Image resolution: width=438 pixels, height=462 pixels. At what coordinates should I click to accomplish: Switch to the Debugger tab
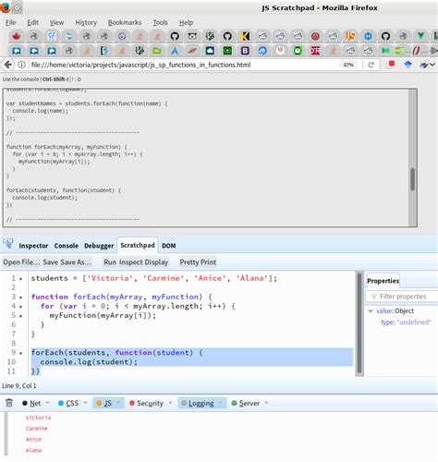point(99,246)
